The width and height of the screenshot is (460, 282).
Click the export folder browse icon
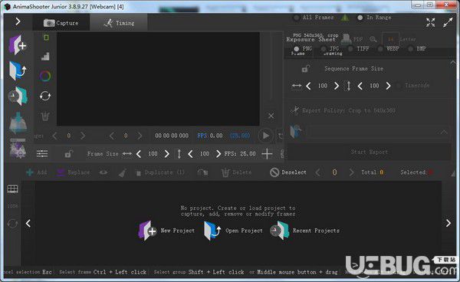coord(296,131)
